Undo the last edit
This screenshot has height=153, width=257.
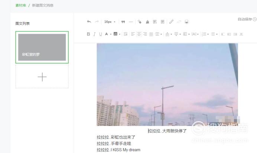tap(89, 22)
